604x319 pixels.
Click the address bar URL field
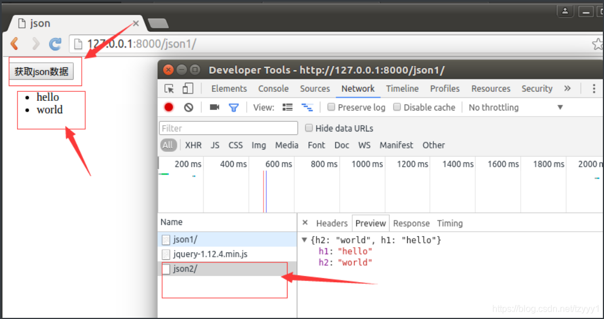pyautogui.click(x=331, y=44)
